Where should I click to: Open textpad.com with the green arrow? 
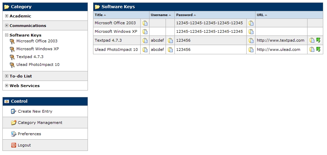[x=318, y=40]
